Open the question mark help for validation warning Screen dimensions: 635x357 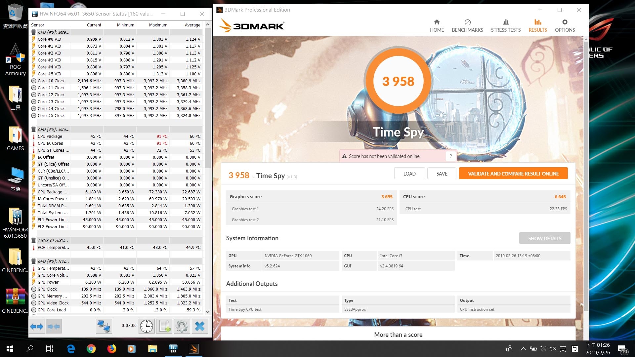(x=451, y=156)
